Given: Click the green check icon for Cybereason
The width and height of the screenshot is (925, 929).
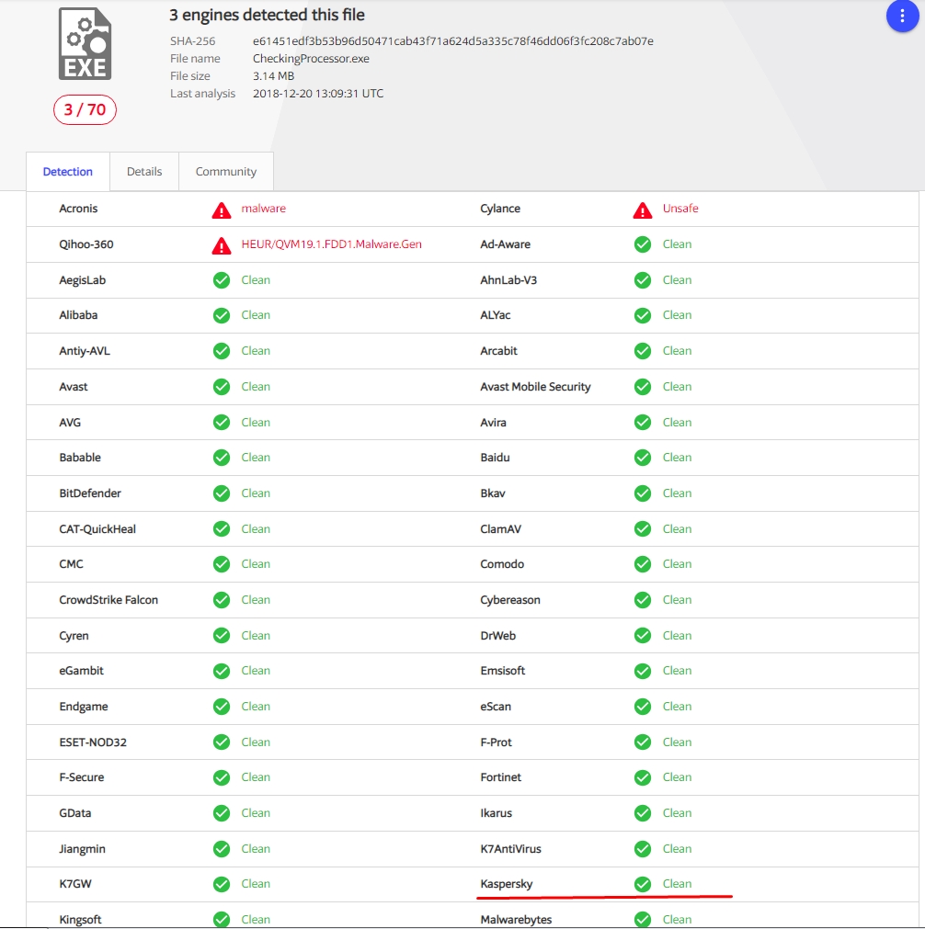Looking at the screenshot, I should 643,600.
